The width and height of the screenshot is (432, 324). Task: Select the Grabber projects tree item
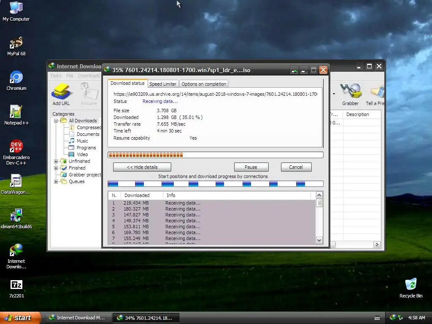pyautogui.click(x=81, y=175)
